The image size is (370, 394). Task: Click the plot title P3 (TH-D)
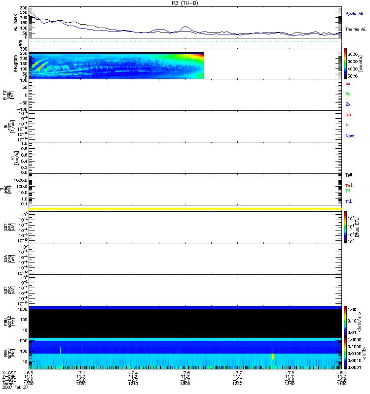pyautogui.click(x=185, y=3)
